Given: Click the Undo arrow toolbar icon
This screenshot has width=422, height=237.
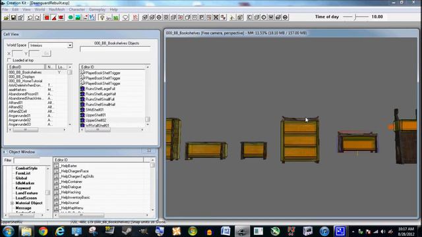Looking at the screenshot, I should 30,18.
